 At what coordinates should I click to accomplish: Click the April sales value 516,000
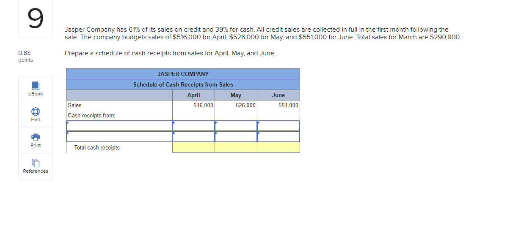point(203,105)
